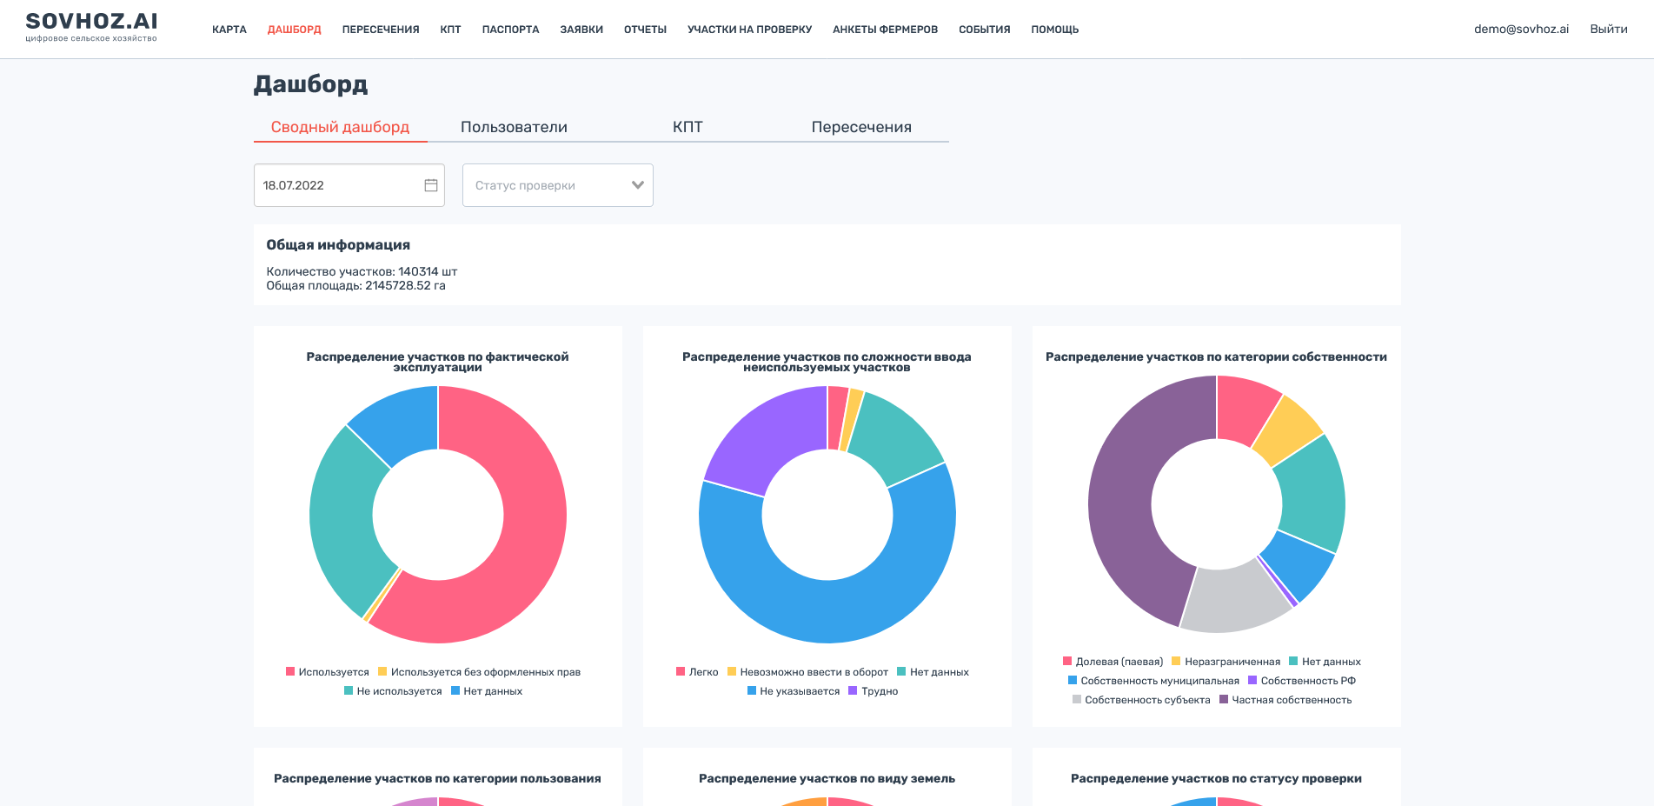Hide Частная собственность series via legend
Image resolution: width=1654 pixels, height=806 pixels.
1285,700
